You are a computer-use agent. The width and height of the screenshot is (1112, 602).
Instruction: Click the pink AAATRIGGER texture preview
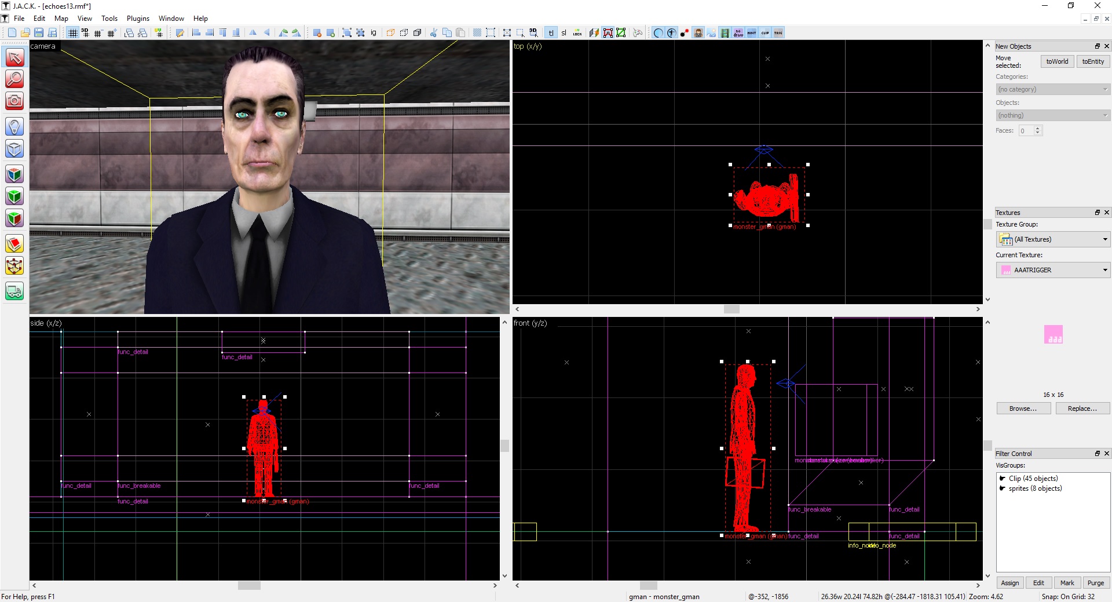1054,334
